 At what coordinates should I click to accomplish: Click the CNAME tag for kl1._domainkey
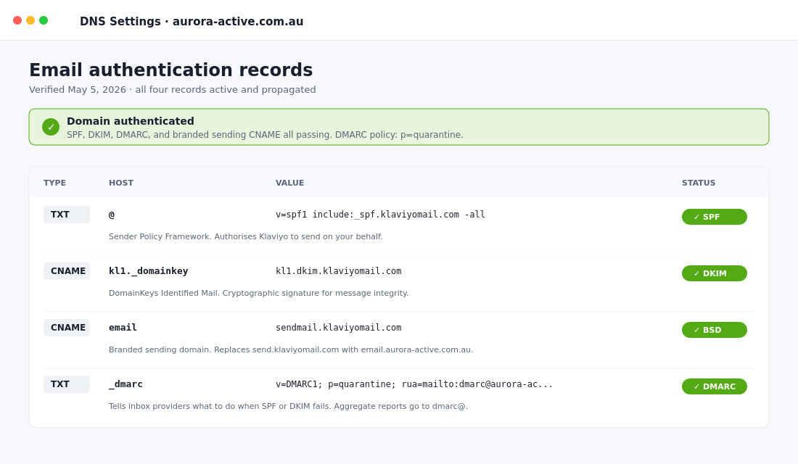[x=67, y=271]
